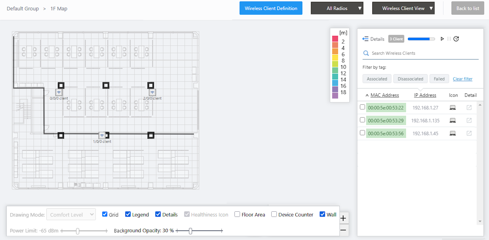Open the Drawing Mode Comfort Level dropdown
Screen dimensions: 489x240
pyautogui.click(x=71, y=215)
